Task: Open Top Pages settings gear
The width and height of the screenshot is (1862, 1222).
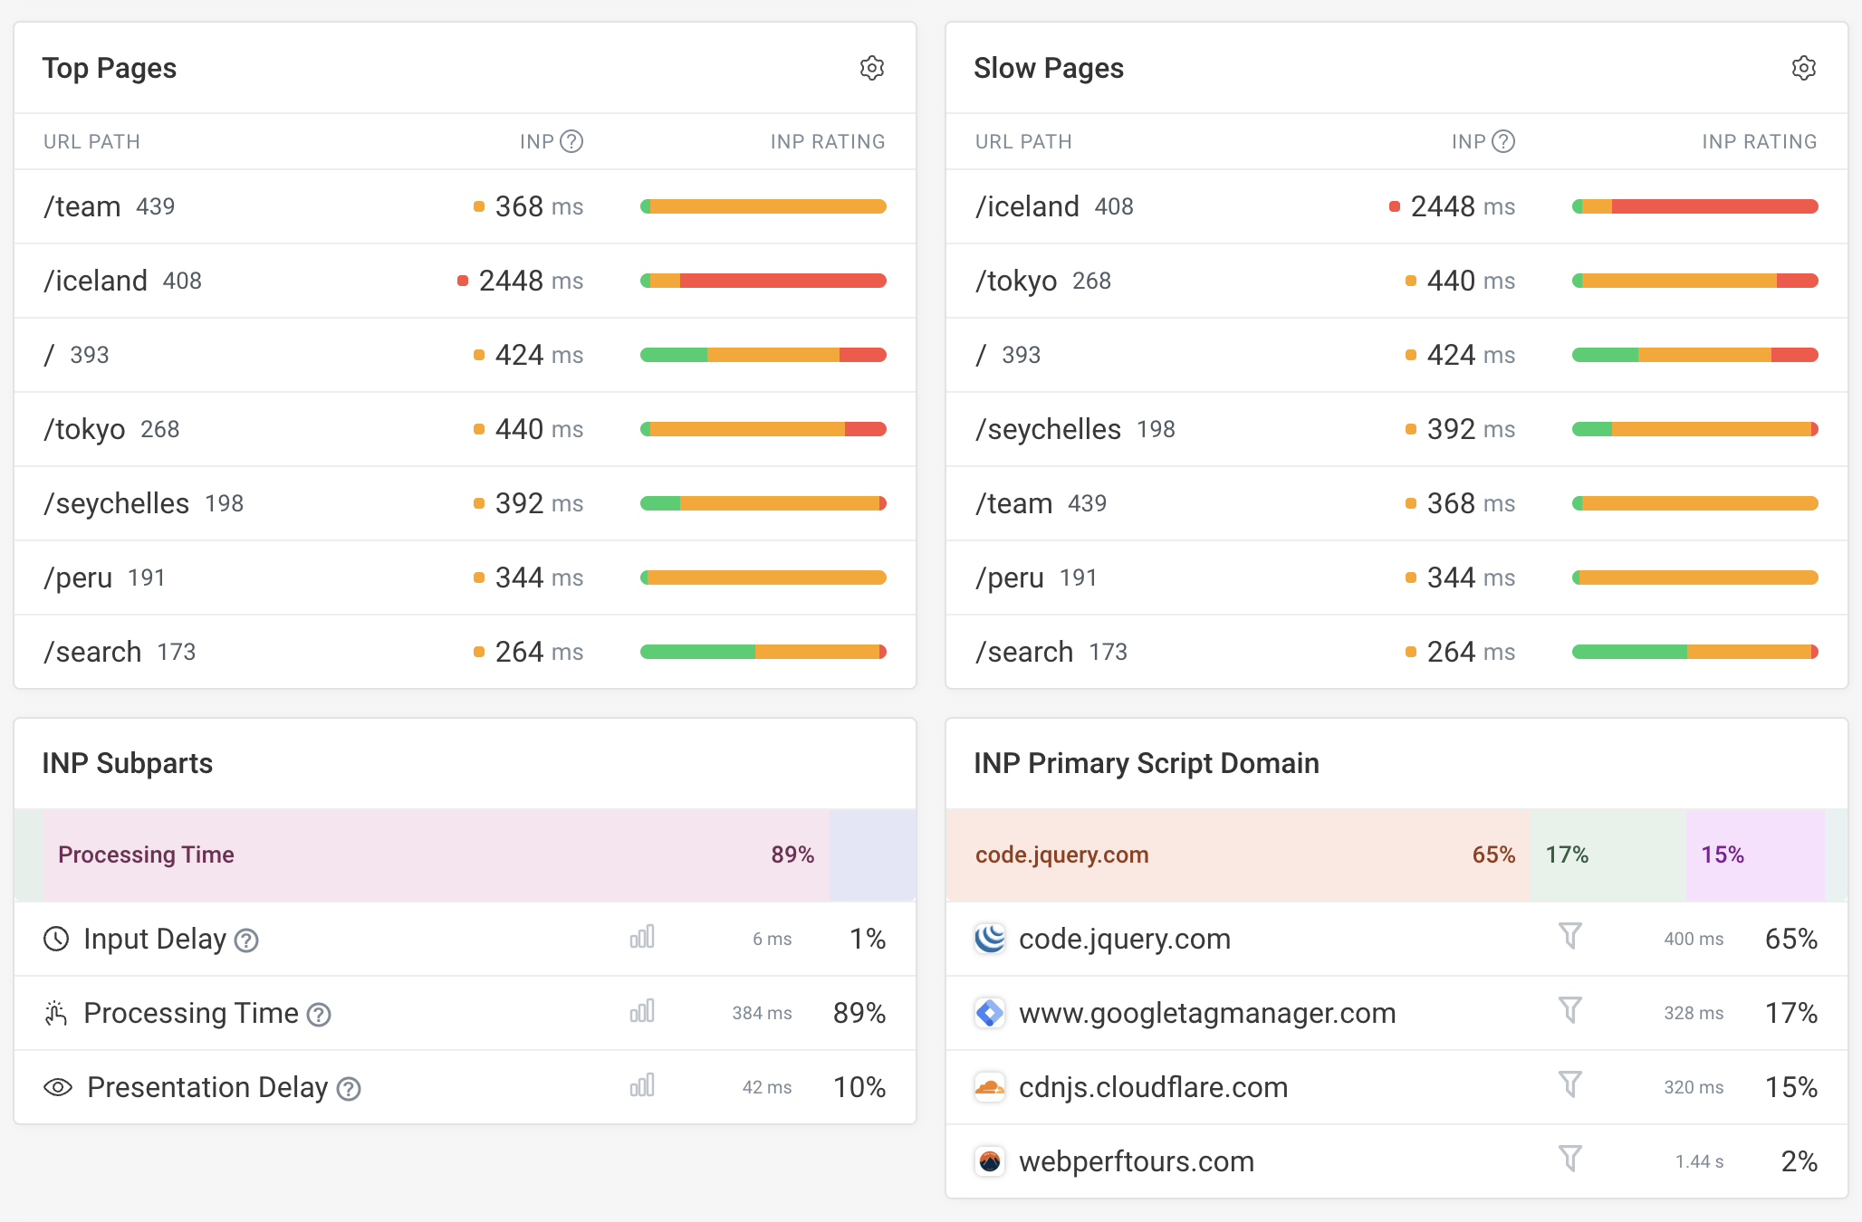Action: click(x=871, y=68)
